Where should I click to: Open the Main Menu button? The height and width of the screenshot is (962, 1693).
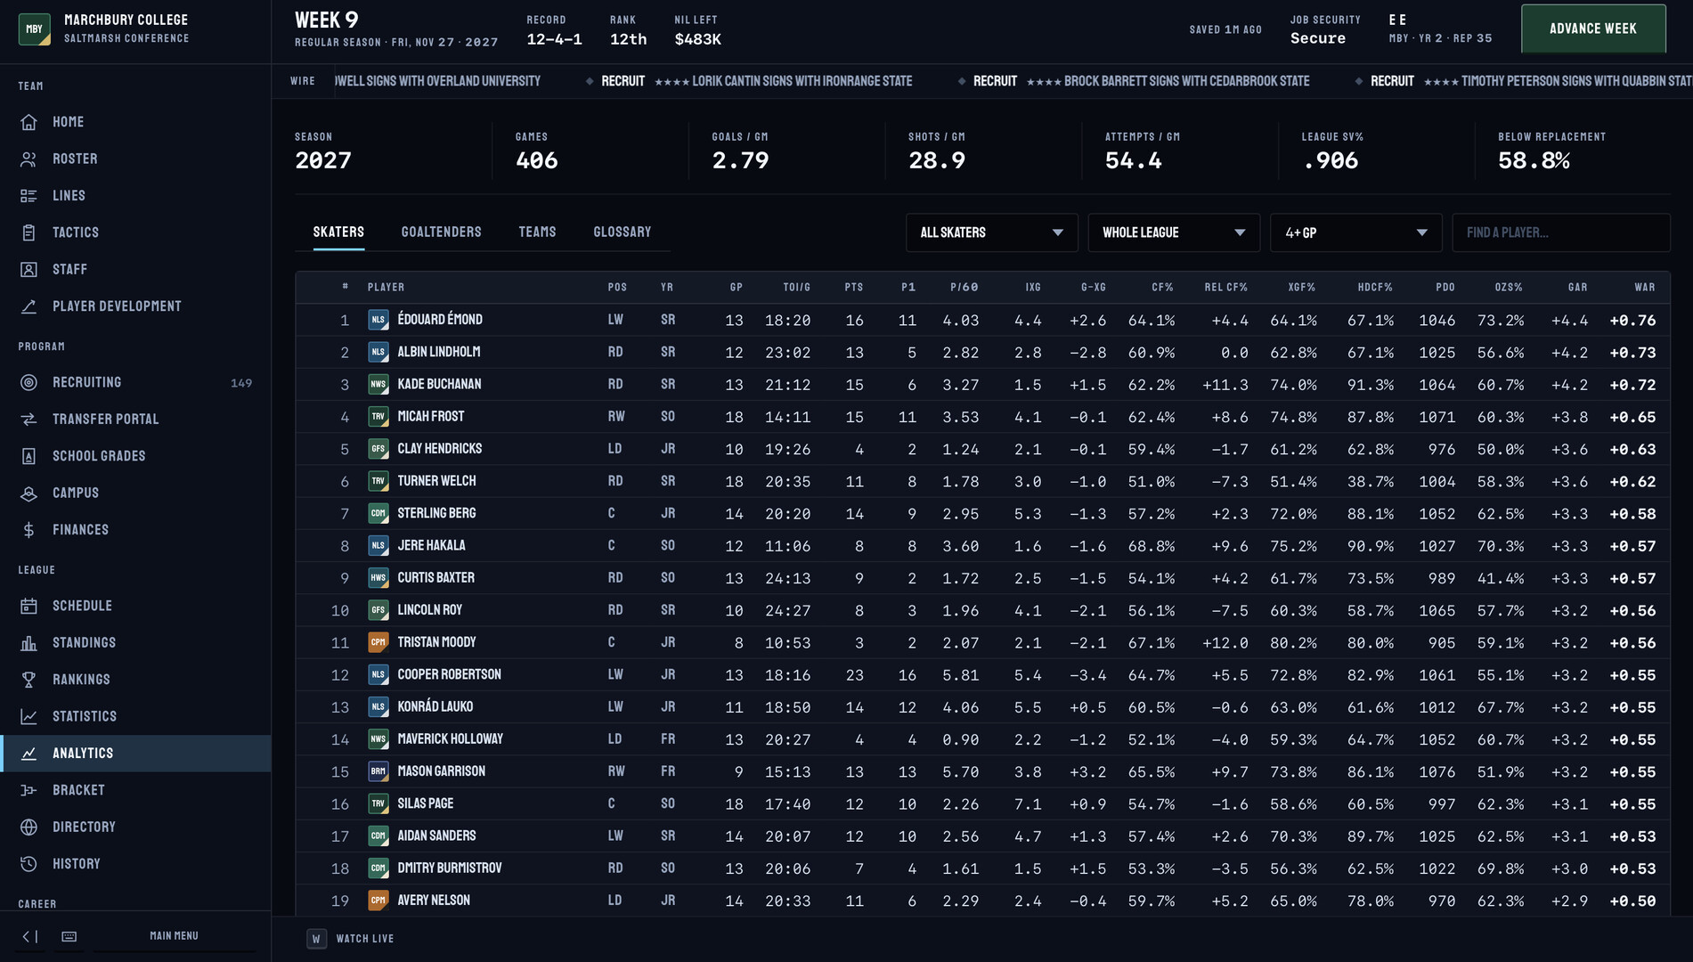click(x=174, y=936)
